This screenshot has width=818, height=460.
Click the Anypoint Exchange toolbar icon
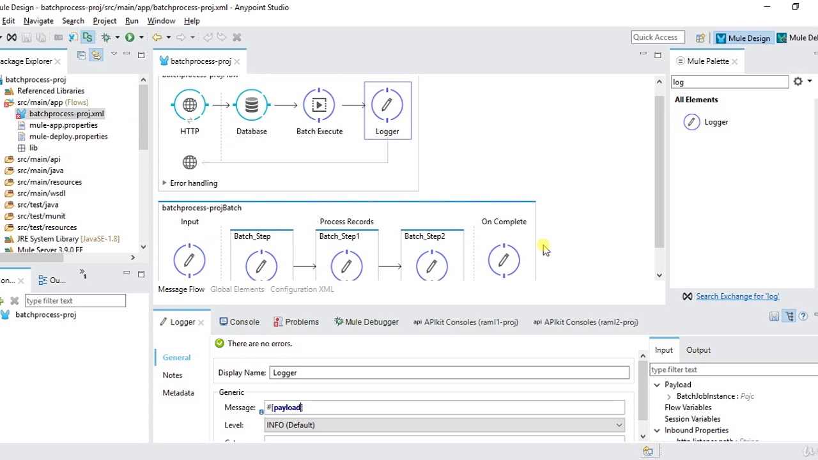[12, 37]
